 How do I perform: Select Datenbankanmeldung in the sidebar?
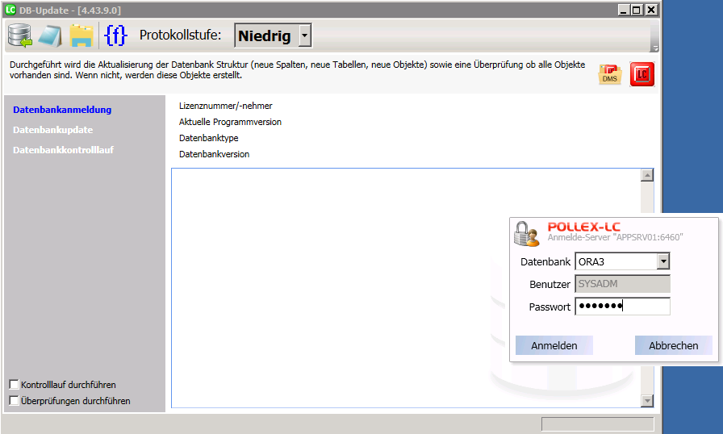coord(62,110)
